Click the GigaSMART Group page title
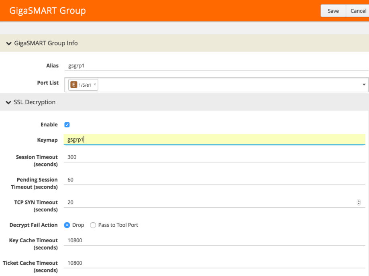 47,11
